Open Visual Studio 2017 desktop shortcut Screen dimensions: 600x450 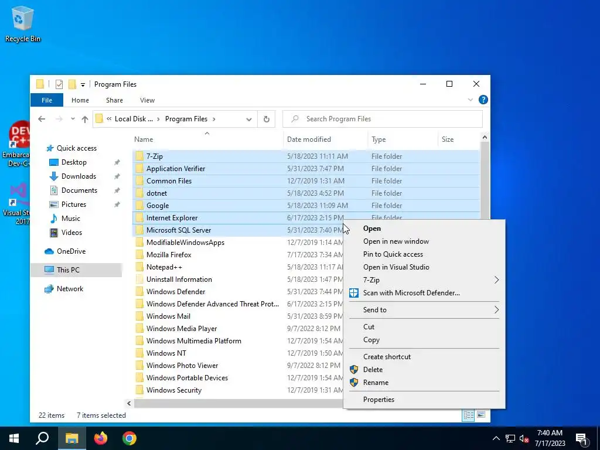tap(16, 203)
